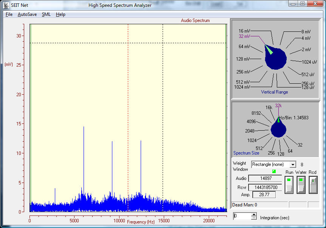Flip the Rcd record switch
The width and height of the screenshot is (326, 228).
tap(313, 184)
